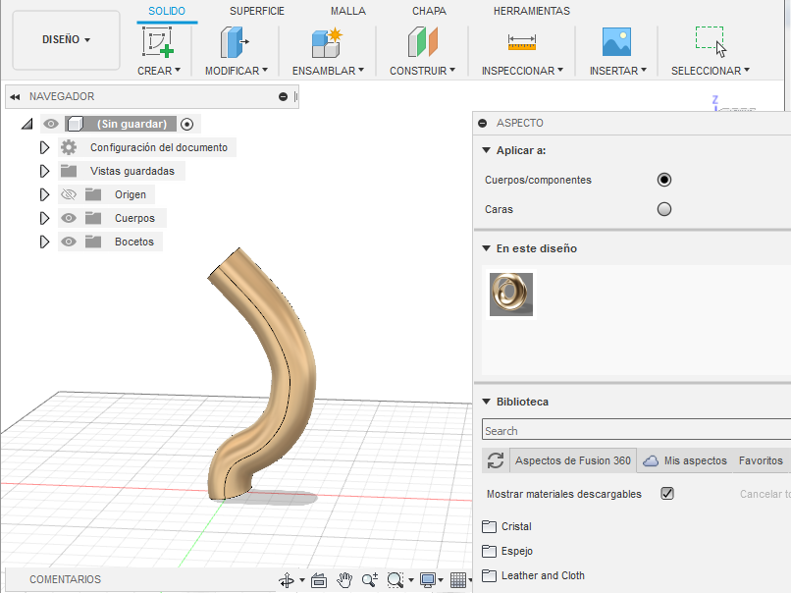Click the Espejo folder icon

(x=489, y=551)
